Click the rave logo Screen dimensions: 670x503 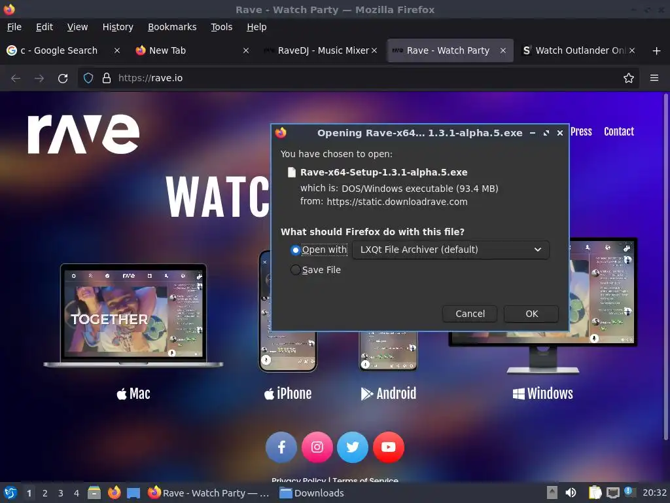point(84,134)
